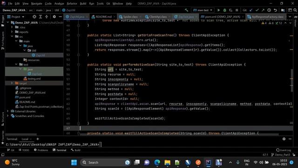Start debugging with the bug icon
The image size is (298, 168).
tap(224, 10)
